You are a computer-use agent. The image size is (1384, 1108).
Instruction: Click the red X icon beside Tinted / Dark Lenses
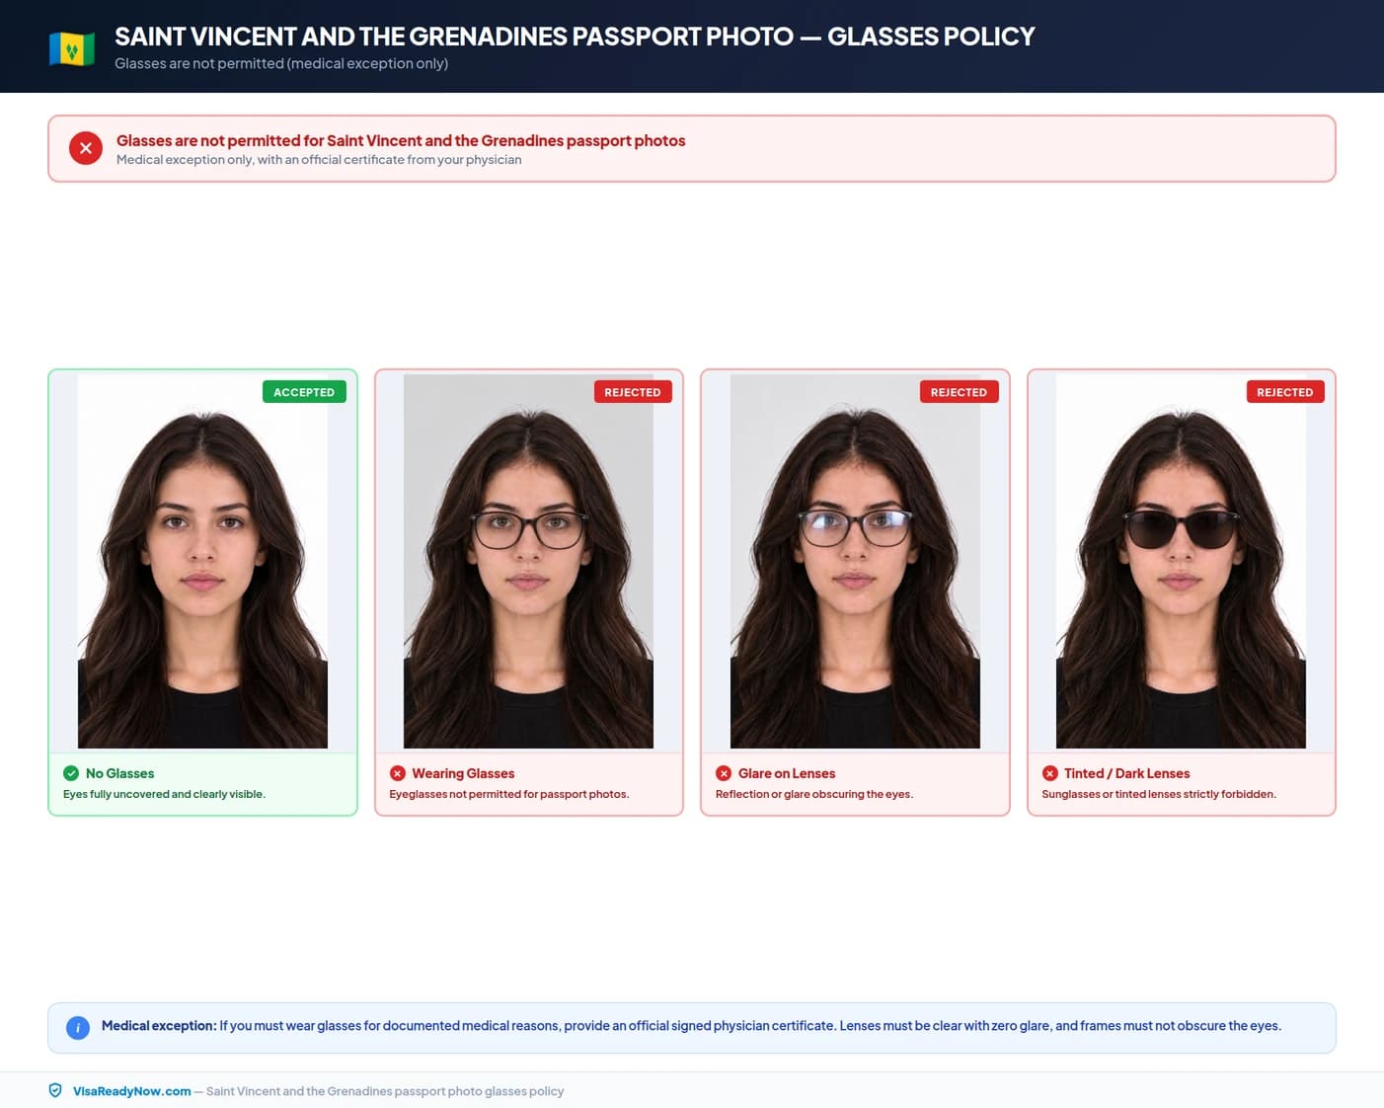(1050, 773)
